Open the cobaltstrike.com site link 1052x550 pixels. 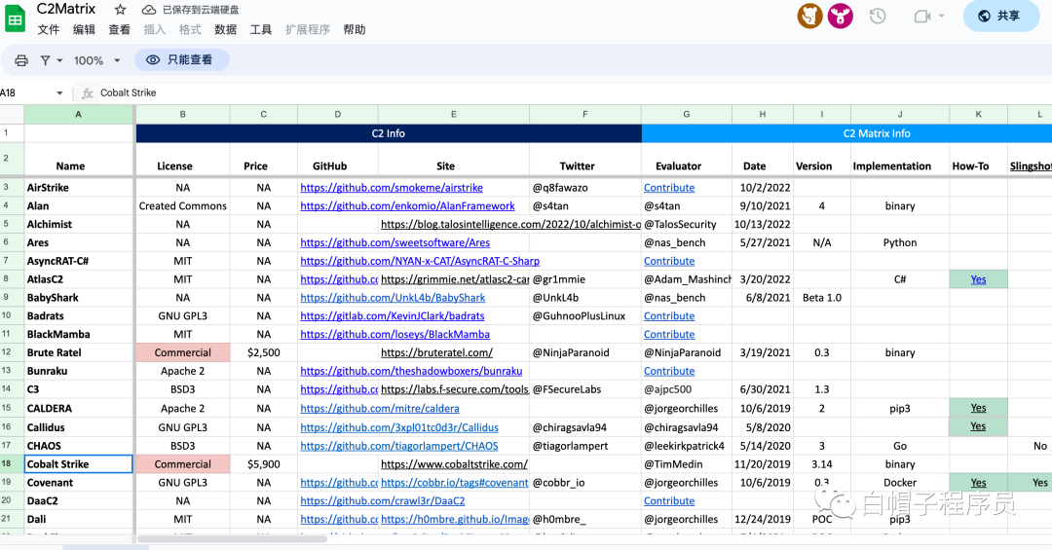(454, 464)
